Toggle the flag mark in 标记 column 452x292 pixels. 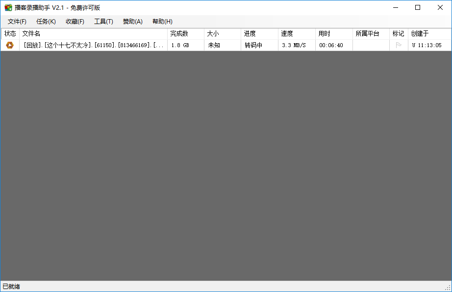click(x=399, y=45)
